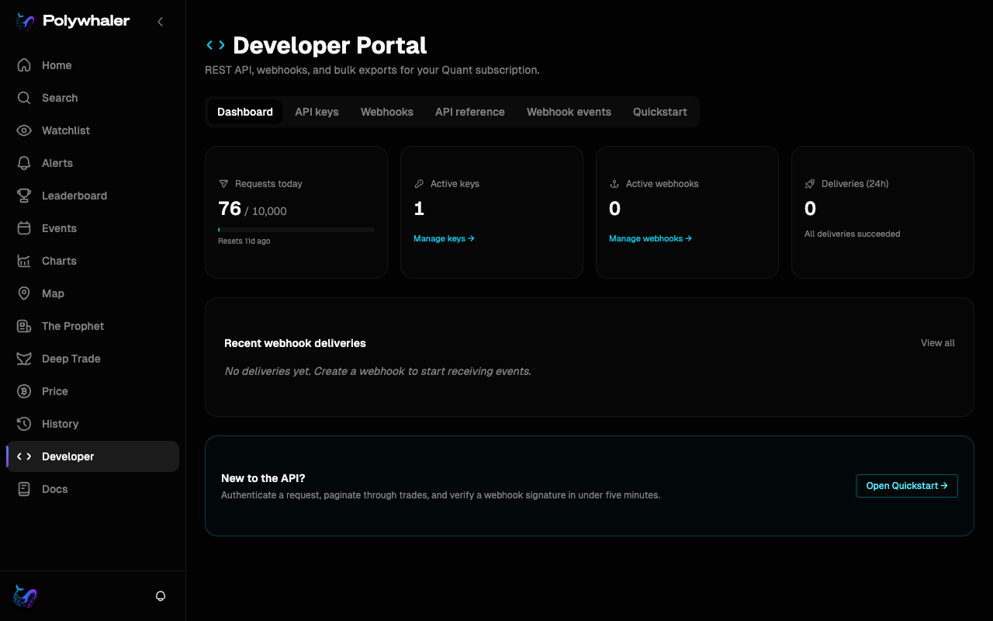Click the Events calendar icon
The image size is (993, 621).
(24, 228)
